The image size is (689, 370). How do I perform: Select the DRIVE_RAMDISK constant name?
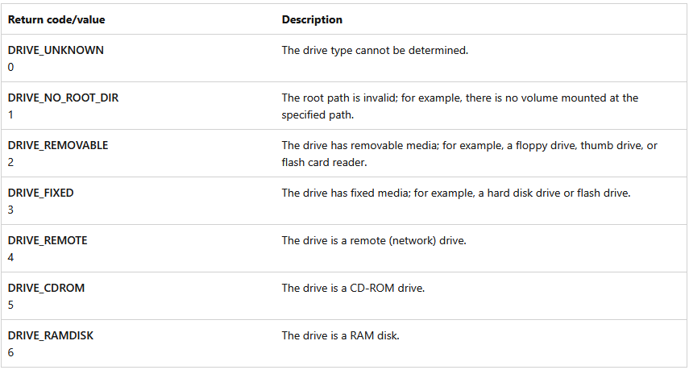[x=51, y=335]
